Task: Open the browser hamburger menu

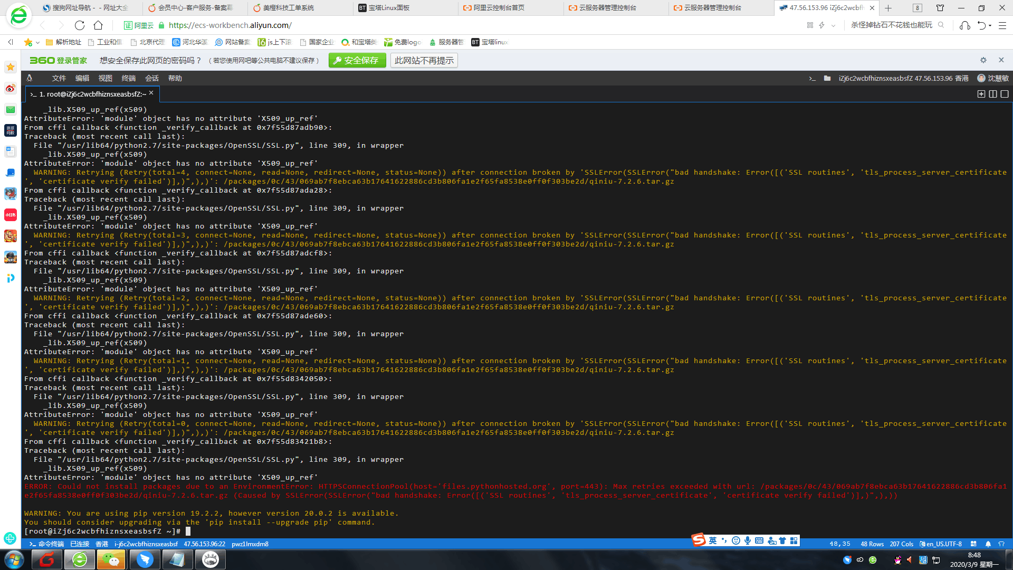Action: point(1002,25)
